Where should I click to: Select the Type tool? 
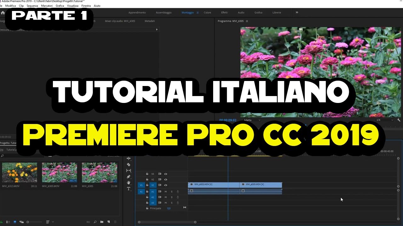(128, 189)
